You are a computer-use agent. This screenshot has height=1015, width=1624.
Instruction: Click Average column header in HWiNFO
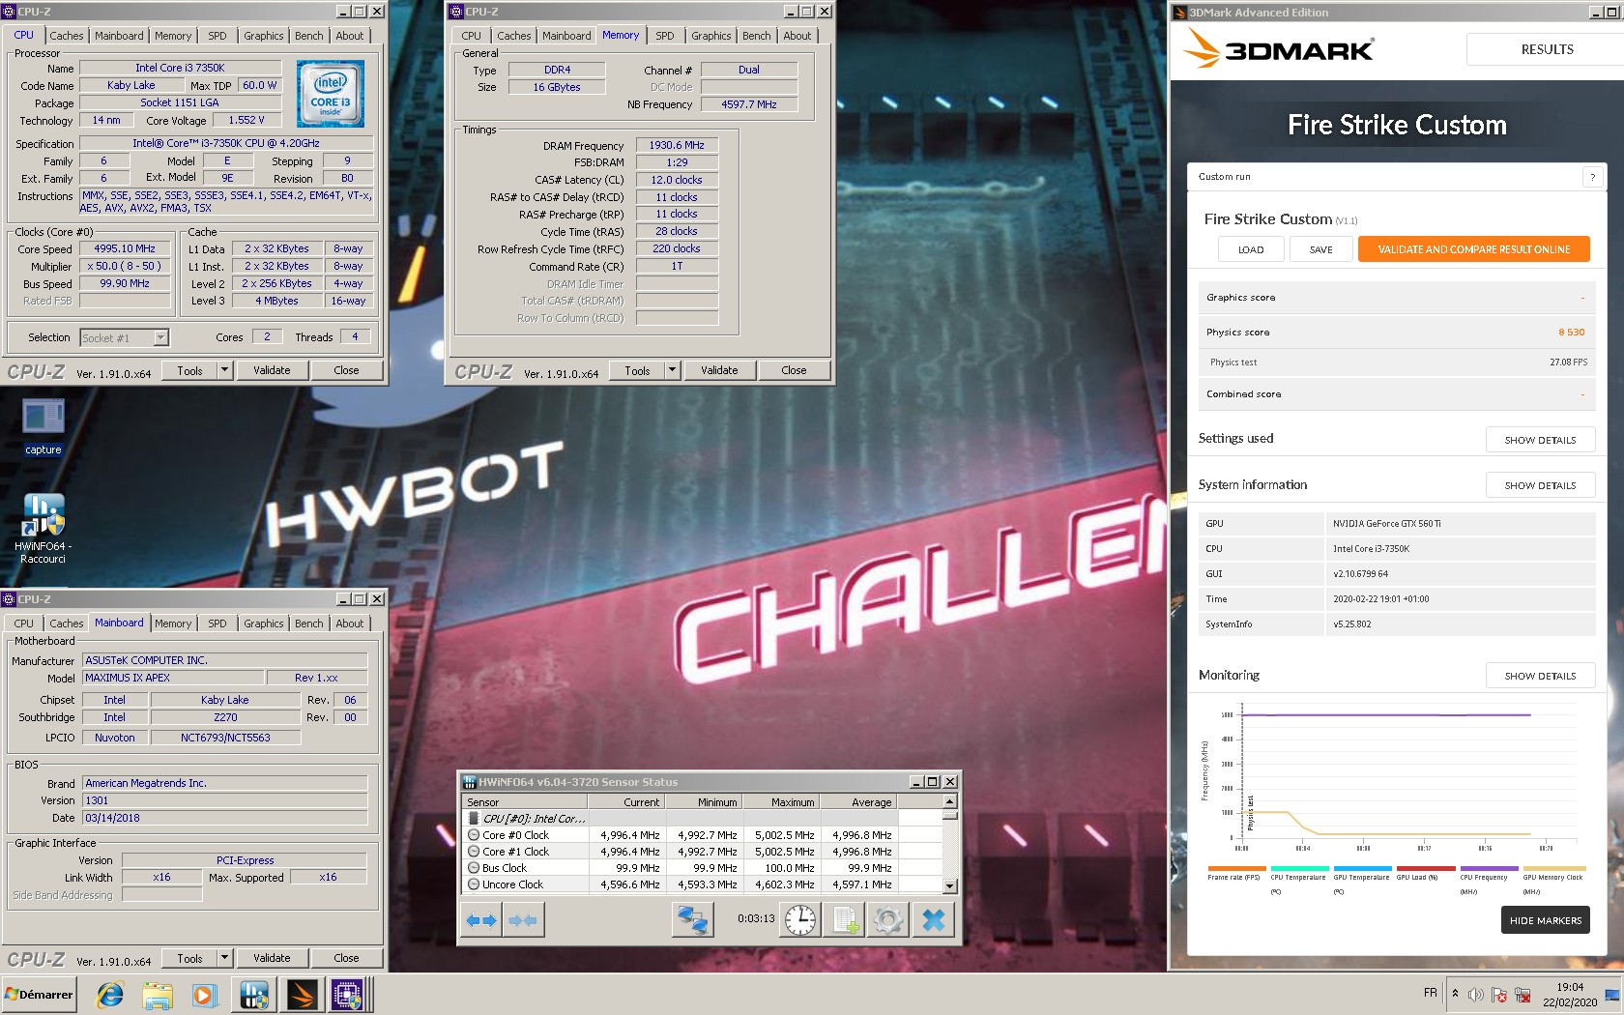[858, 802]
